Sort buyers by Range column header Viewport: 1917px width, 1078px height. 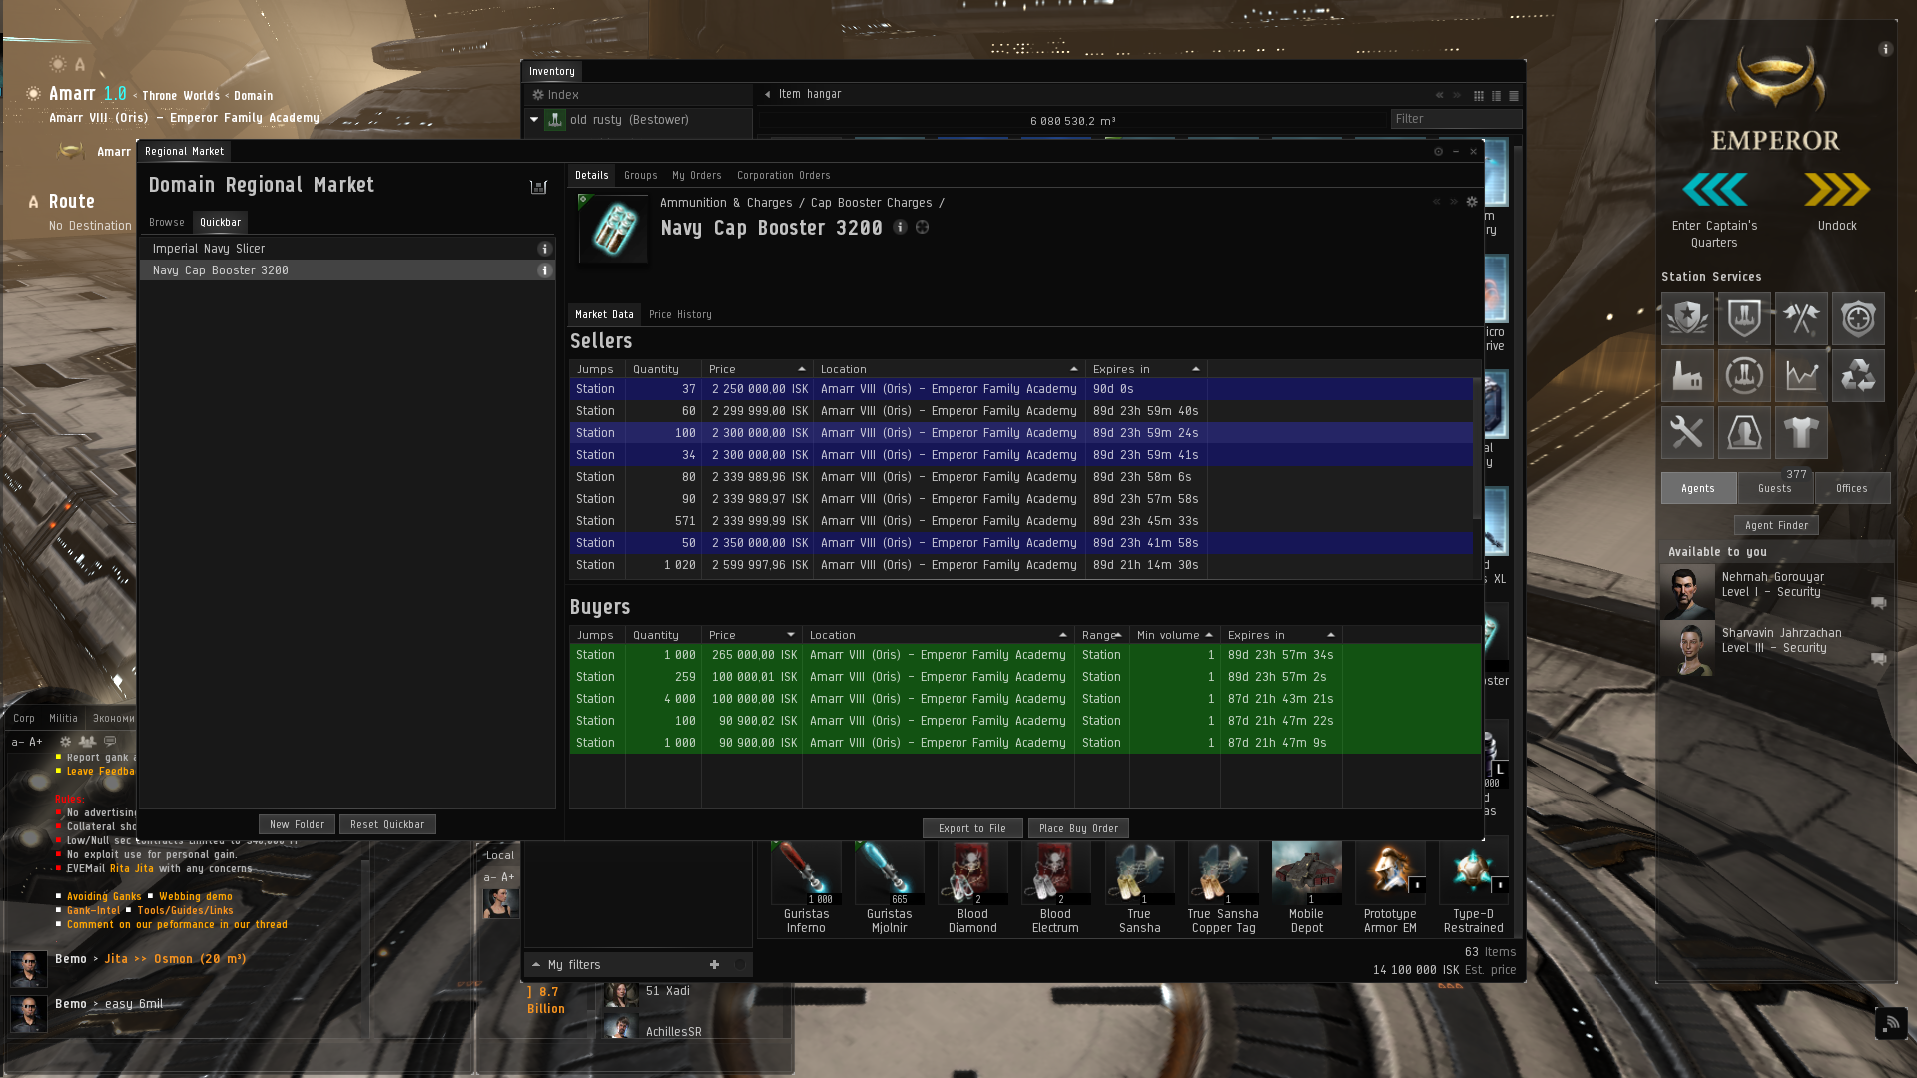[x=1101, y=635]
